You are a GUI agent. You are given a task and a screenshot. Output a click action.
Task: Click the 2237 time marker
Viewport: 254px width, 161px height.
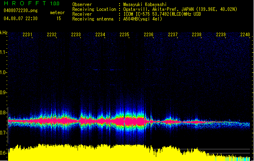[x=173, y=35]
